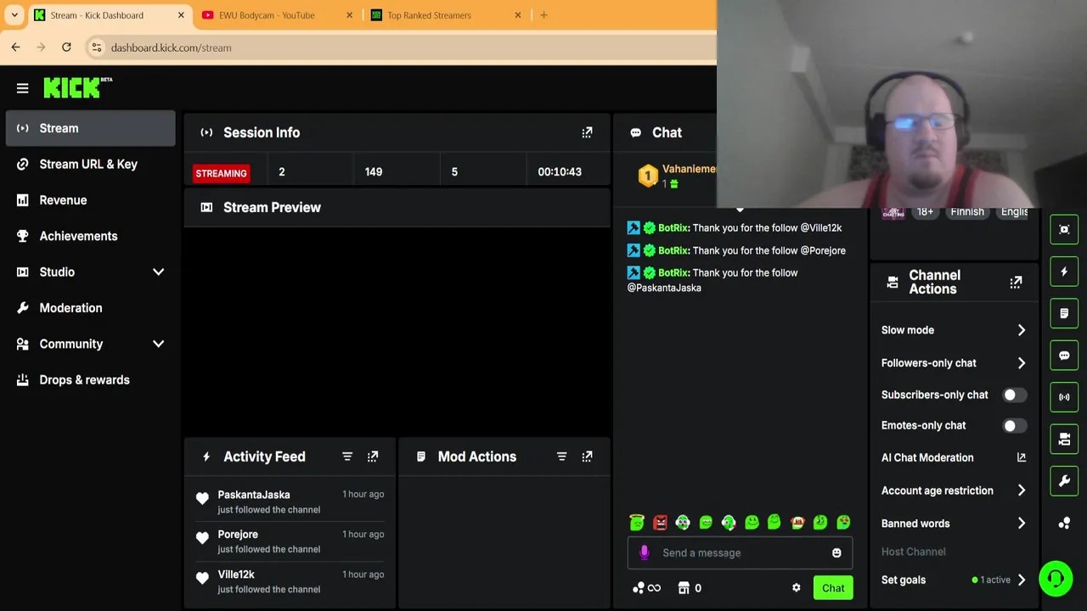Pop out the Mod Actions panel
The height and width of the screenshot is (611, 1087).
[587, 457]
